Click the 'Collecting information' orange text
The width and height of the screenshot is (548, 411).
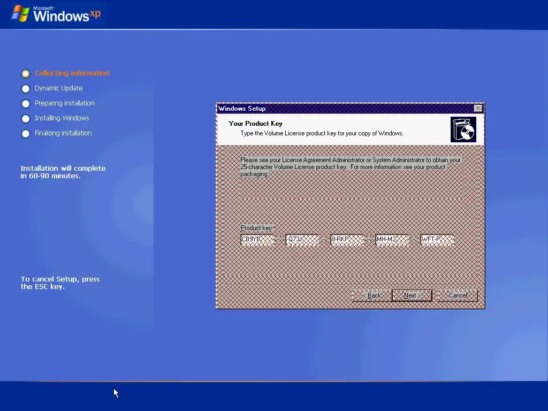tap(72, 73)
